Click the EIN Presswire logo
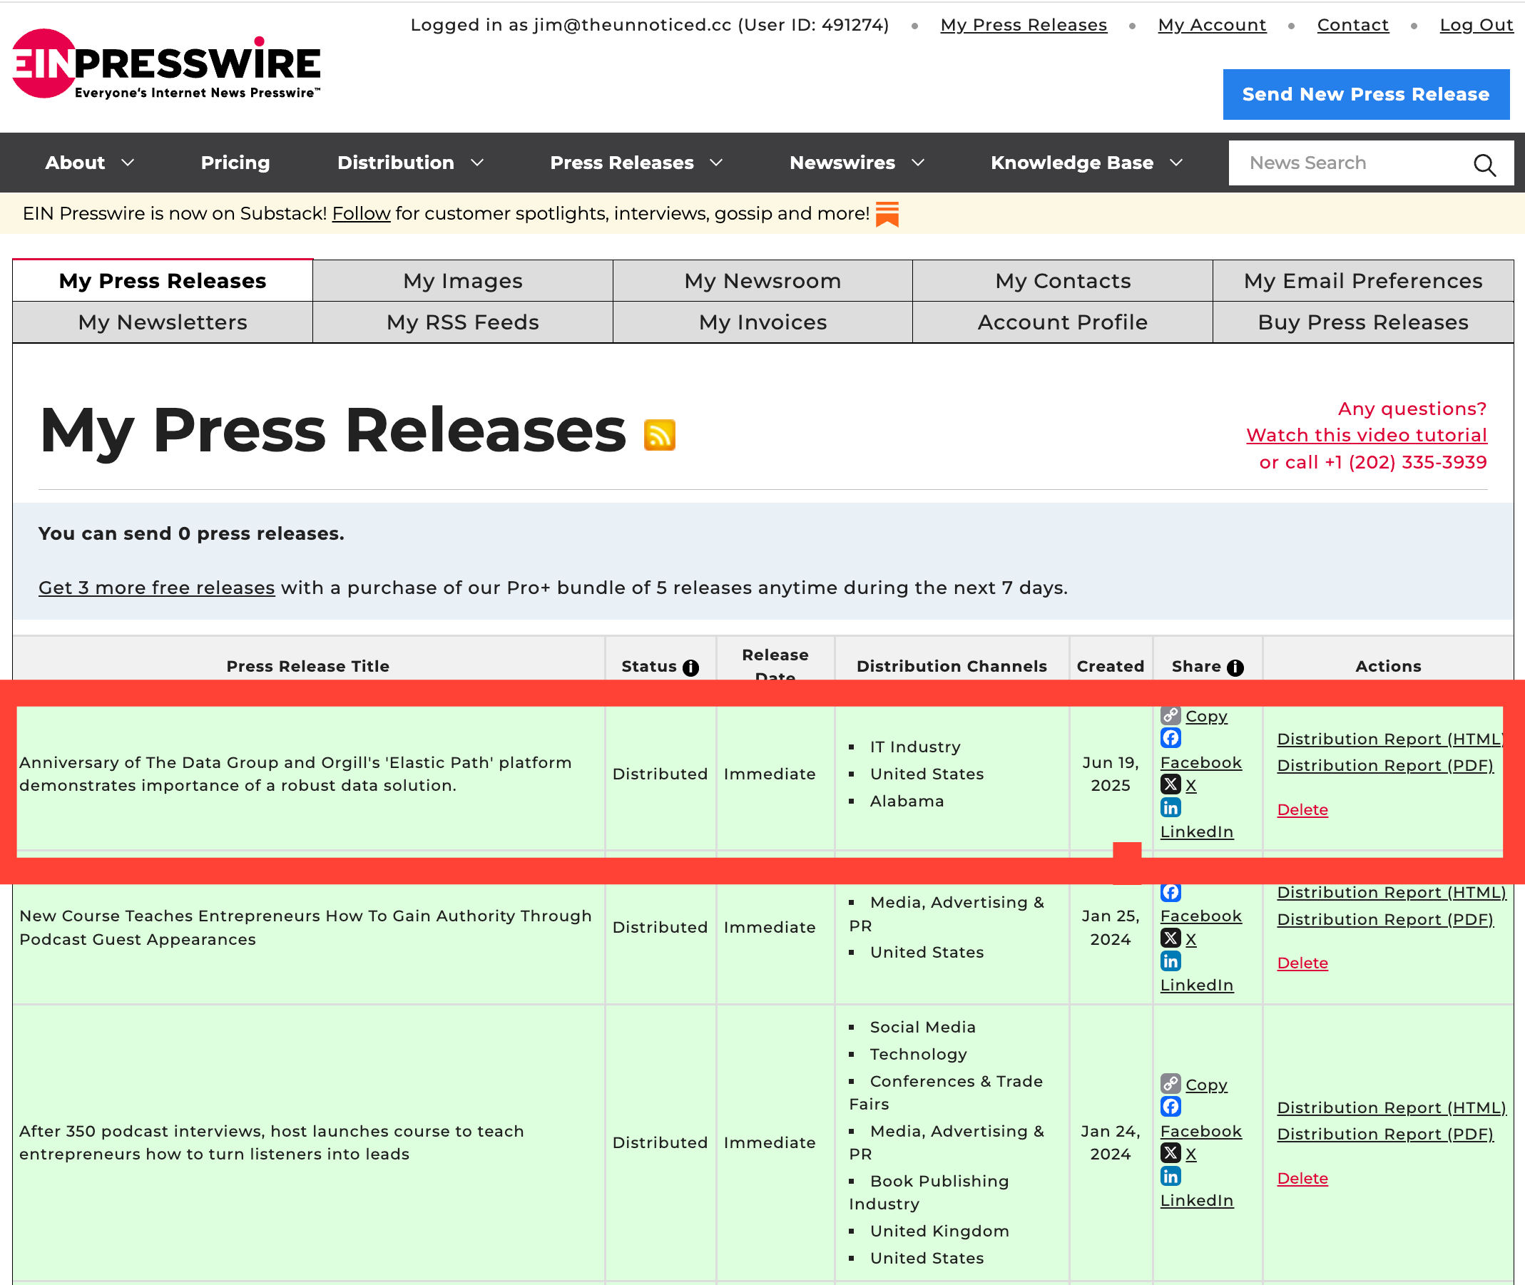The image size is (1525, 1285). pyautogui.click(x=166, y=64)
